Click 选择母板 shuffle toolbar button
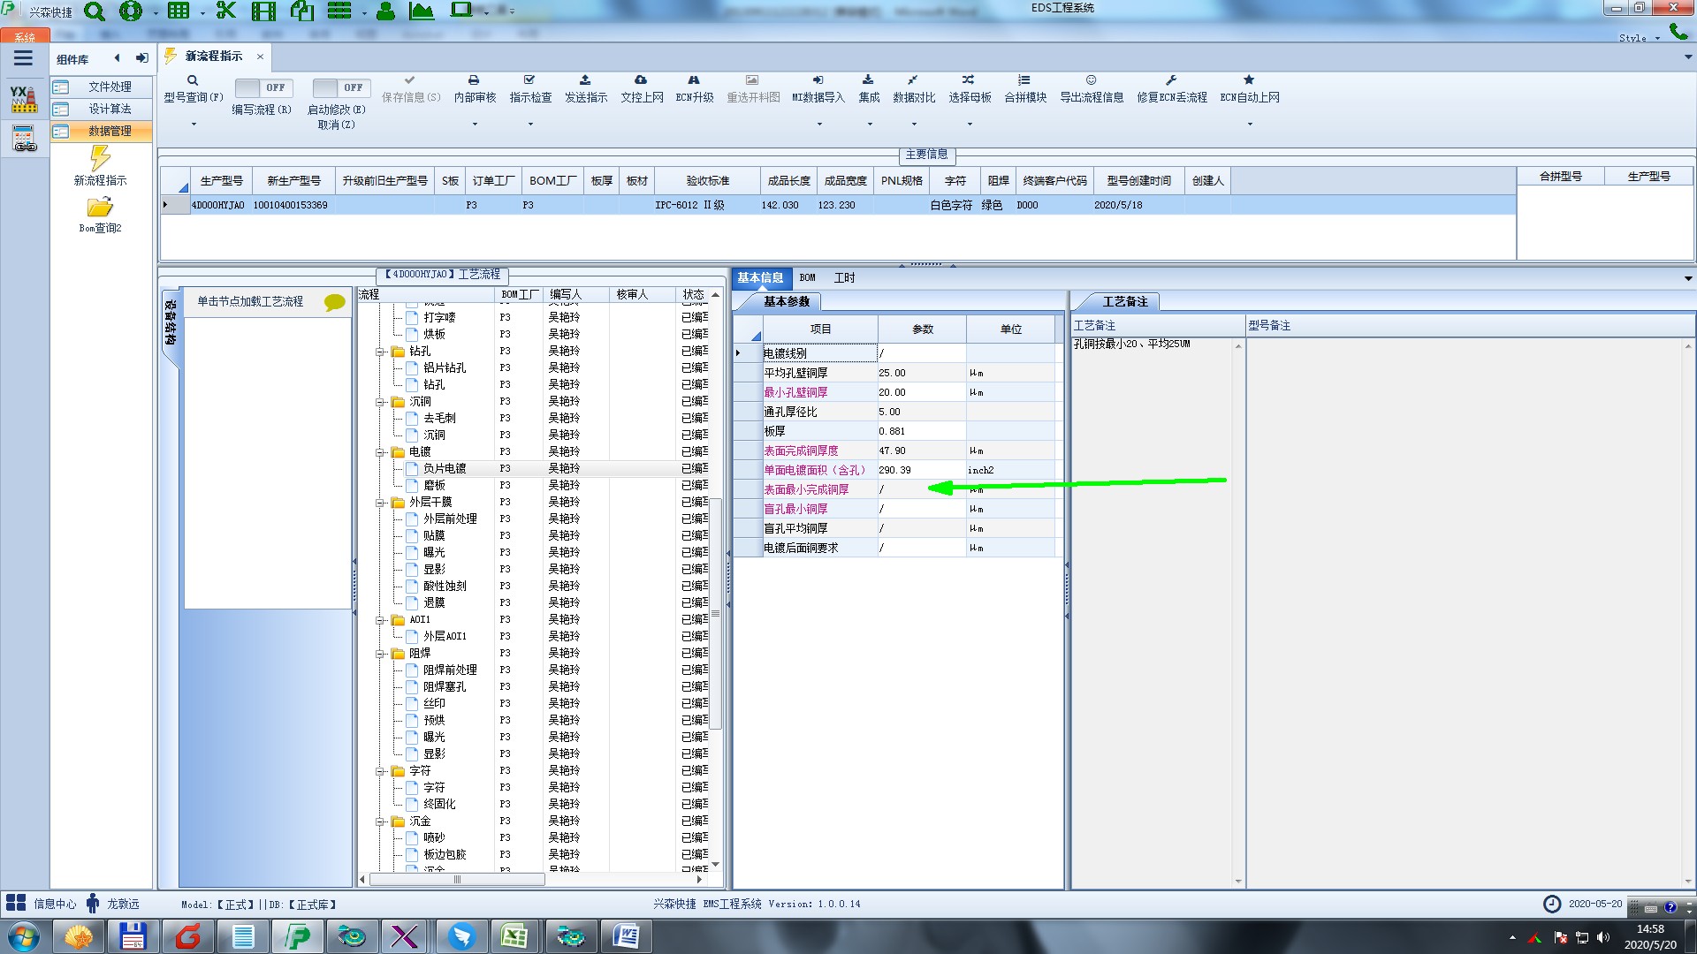Screen dimensions: 1697x954 click(970, 89)
